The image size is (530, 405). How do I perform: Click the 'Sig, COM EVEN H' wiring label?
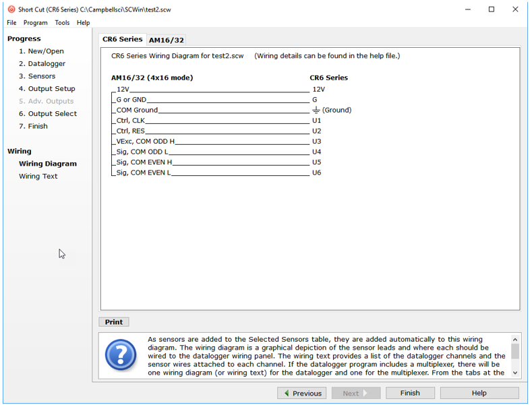(144, 162)
